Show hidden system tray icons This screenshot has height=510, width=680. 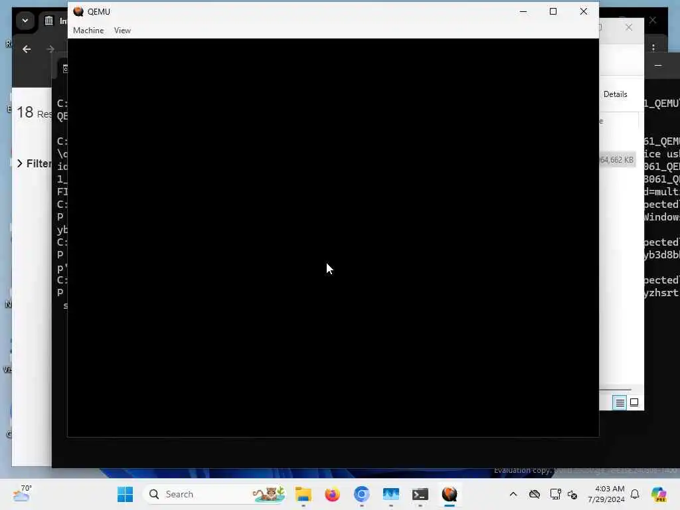click(x=513, y=494)
